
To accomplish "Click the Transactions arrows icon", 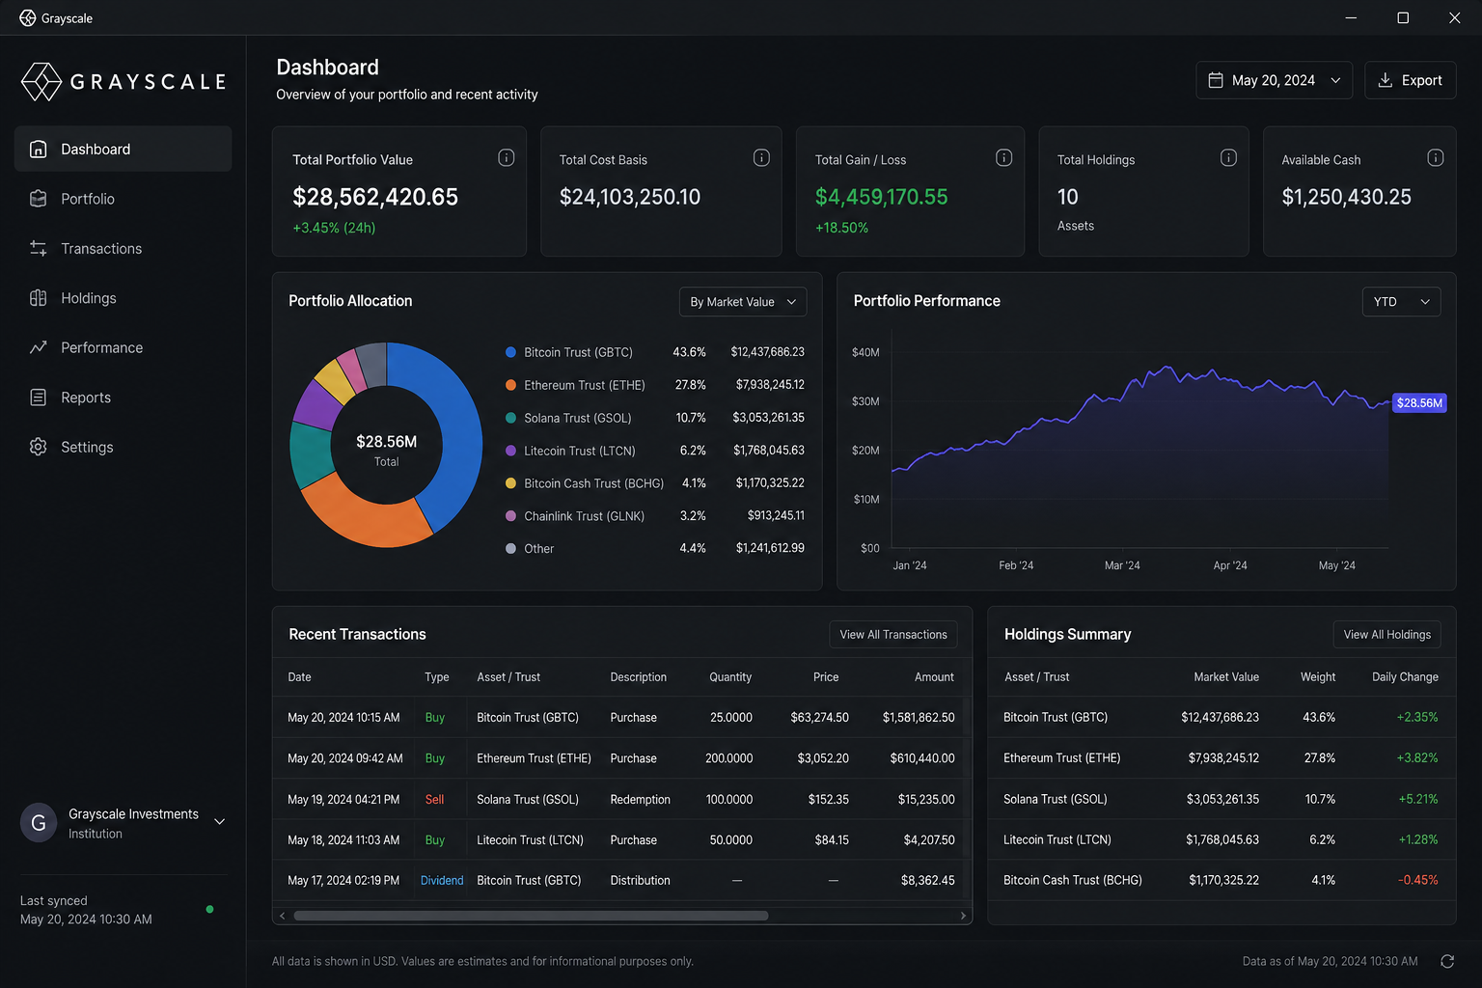I will [x=39, y=248].
